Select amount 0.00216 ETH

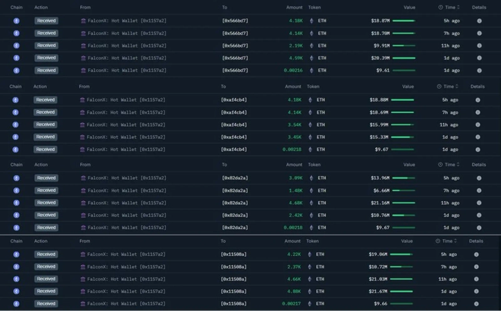point(293,71)
